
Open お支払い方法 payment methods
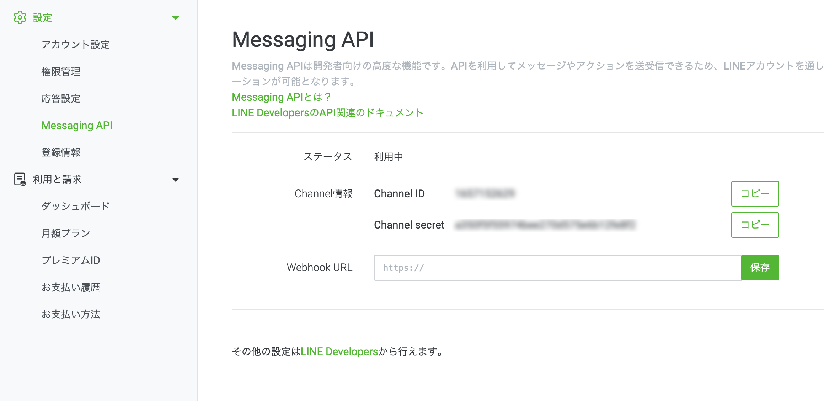click(71, 314)
